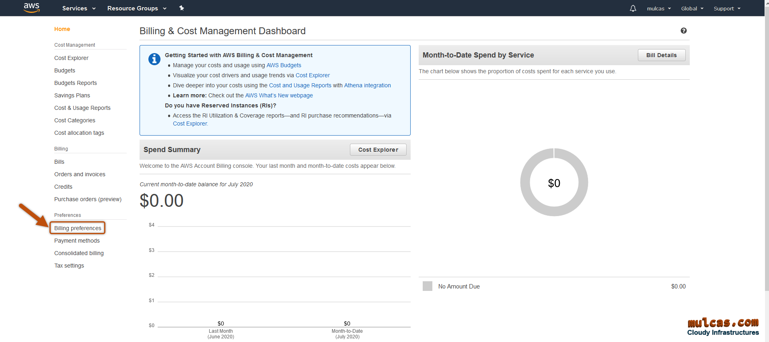Image resolution: width=769 pixels, height=342 pixels.
Task: Click the AWS logo home icon
Action: (31, 8)
